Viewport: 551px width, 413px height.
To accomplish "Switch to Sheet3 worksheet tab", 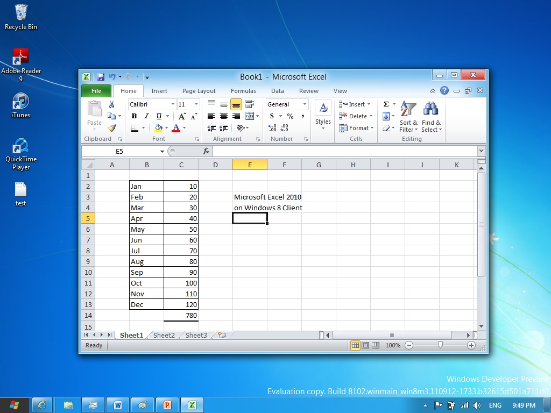I will tap(196, 335).
